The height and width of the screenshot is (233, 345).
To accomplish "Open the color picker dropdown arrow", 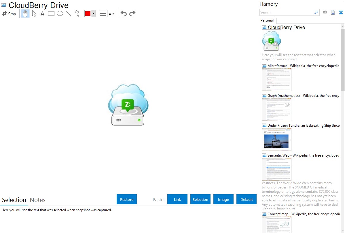I will point(93,14).
